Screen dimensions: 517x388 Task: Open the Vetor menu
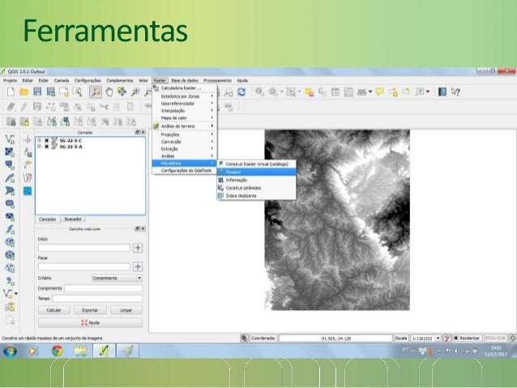(143, 80)
